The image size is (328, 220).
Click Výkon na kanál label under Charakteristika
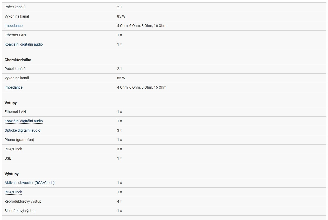click(17, 78)
